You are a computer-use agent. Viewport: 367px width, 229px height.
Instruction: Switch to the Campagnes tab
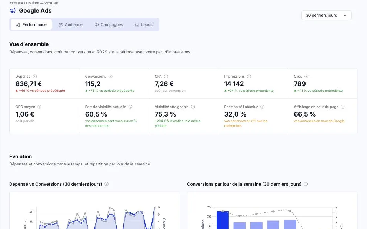pyautogui.click(x=109, y=24)
